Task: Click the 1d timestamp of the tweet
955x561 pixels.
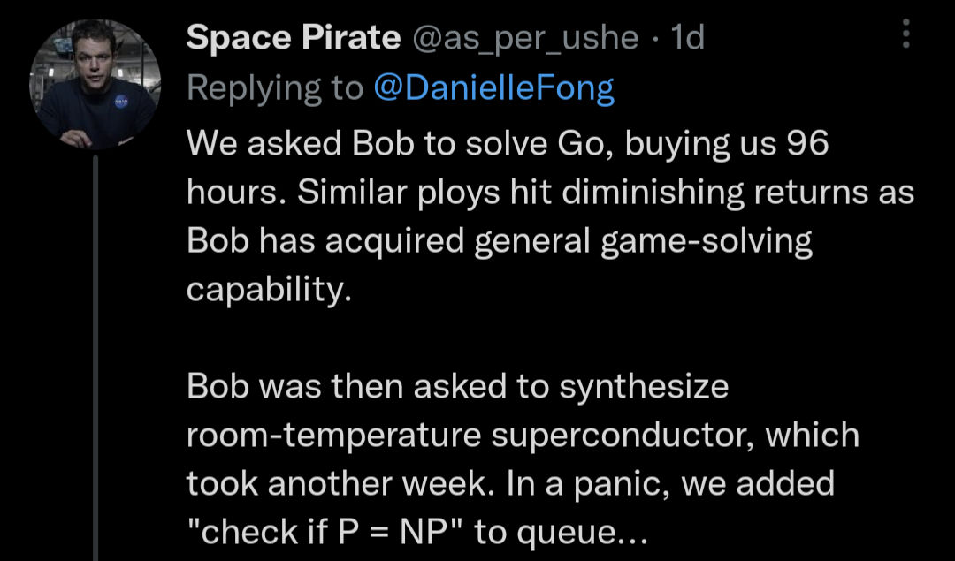Action: click(687, 38)
